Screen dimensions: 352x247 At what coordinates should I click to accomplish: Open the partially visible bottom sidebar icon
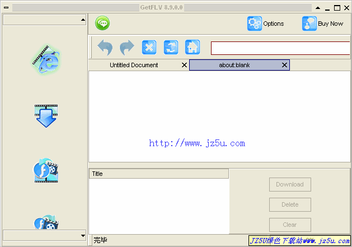(x=46, y=222)
